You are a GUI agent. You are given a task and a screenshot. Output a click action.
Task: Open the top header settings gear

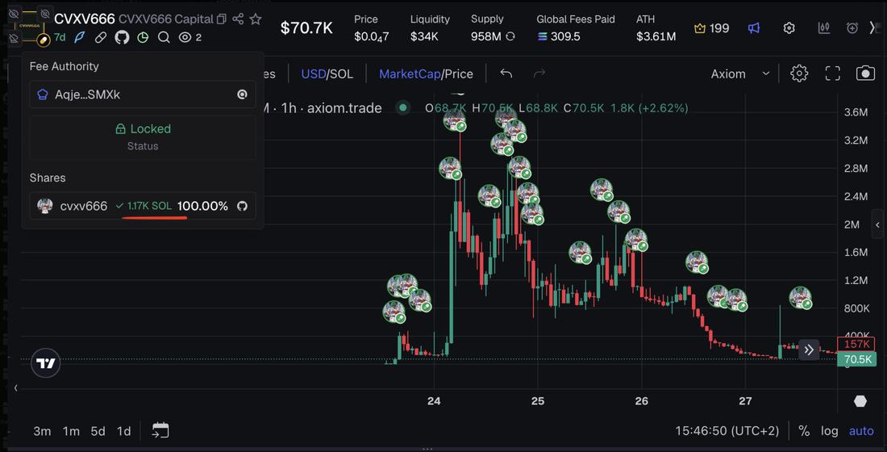tap(789, 28)
